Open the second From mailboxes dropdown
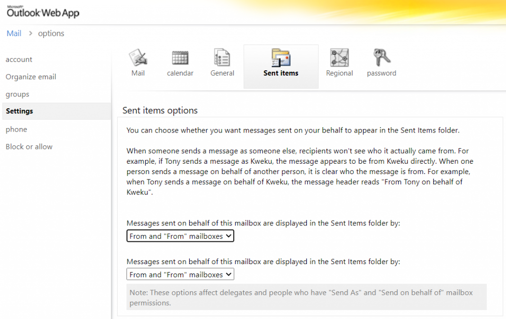The image size is (506, 319). (180, 274)
